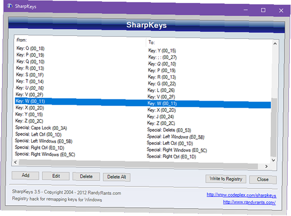Click the 'Key: J (00_24)' target entry

[x=161, y=117]
